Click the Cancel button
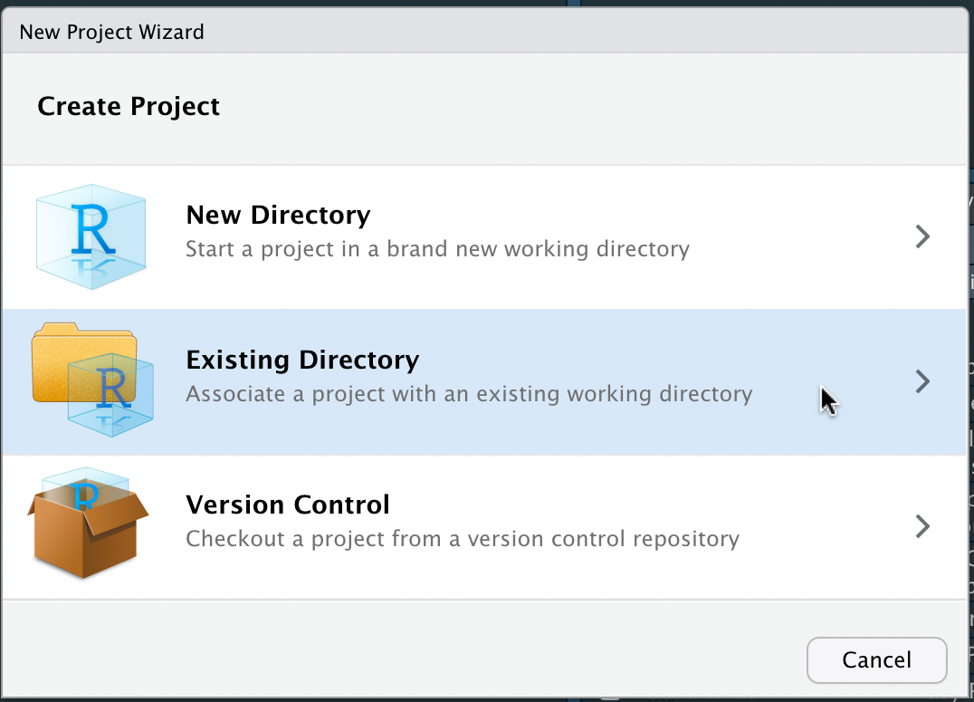974x702 pixels. 875,660
